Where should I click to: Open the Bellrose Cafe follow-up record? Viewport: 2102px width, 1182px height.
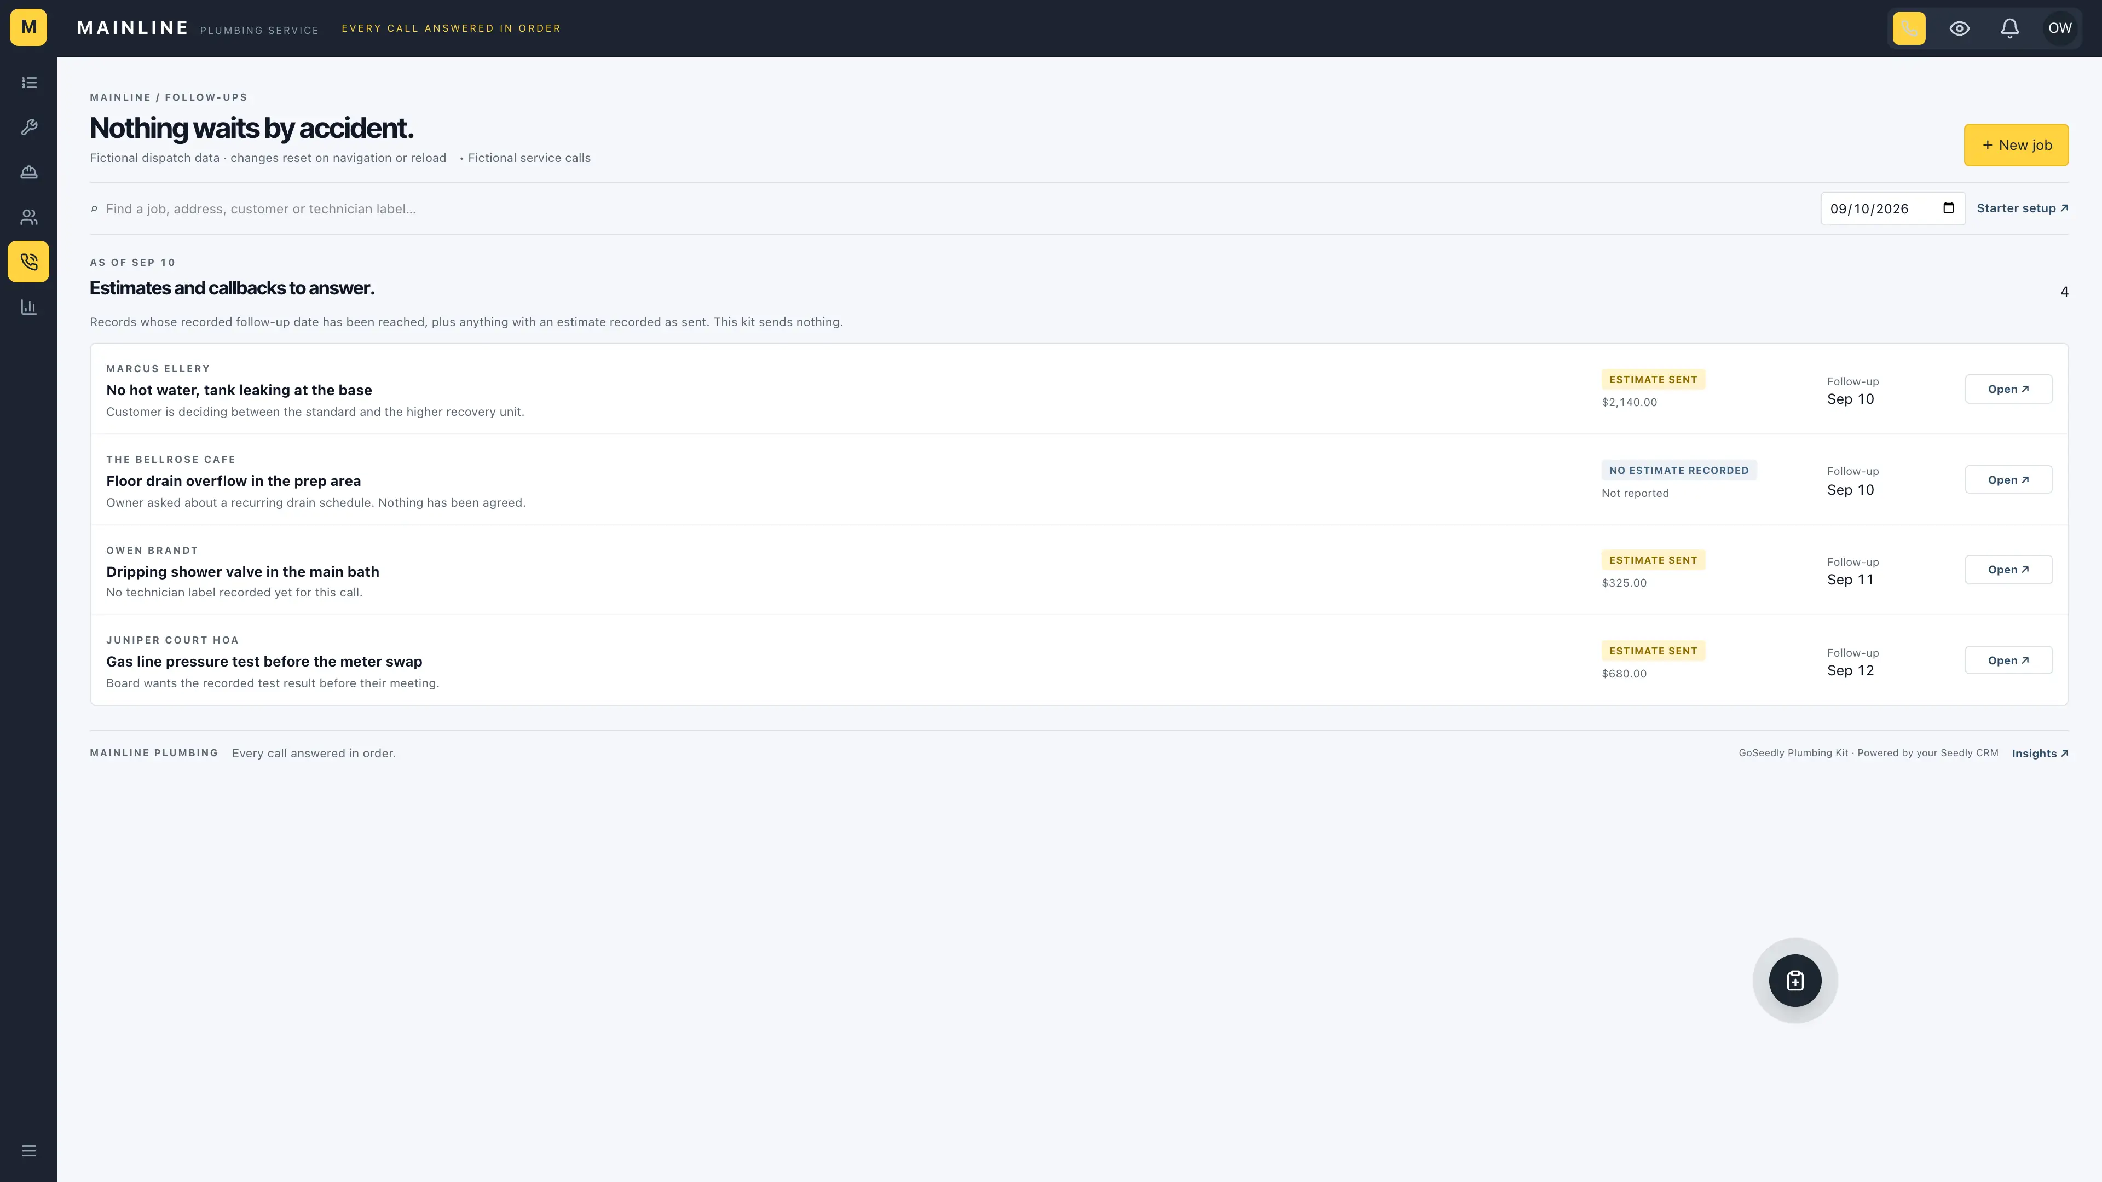pos(2008,480)
